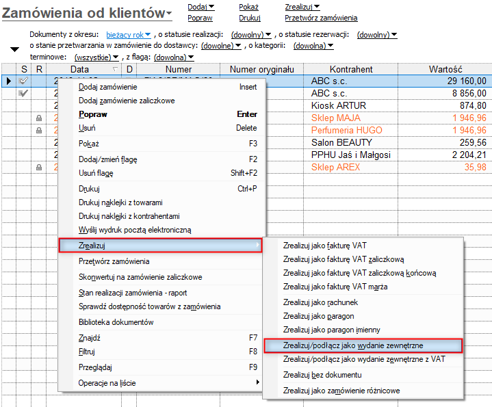
Task: Choose Drukuj naklejki z kontrahentami
Action: 161,216
